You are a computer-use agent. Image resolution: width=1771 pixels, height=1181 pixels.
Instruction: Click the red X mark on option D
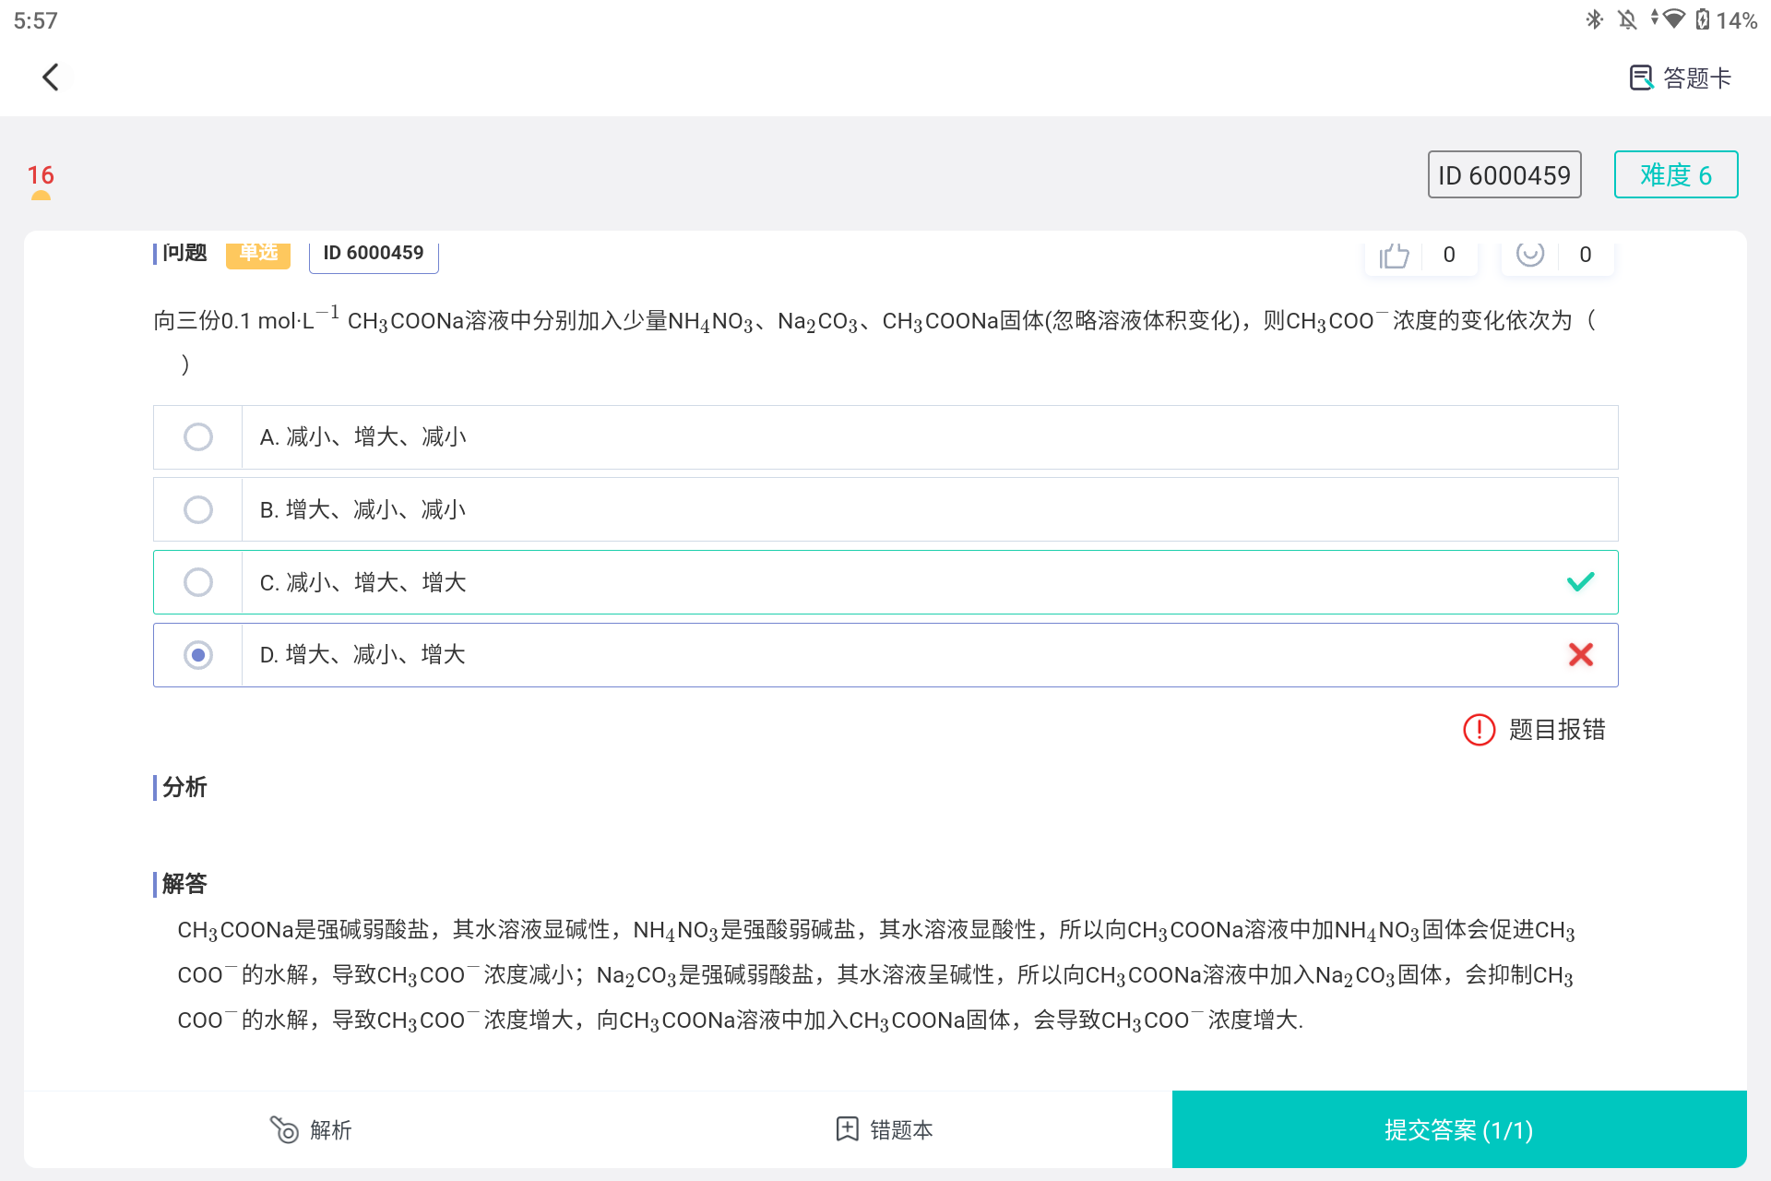pyautogui.click(x=1581, y=655)
